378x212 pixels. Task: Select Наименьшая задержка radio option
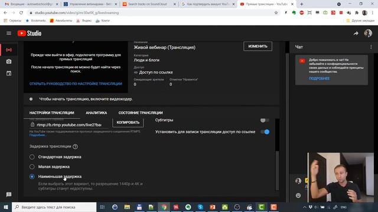(x=32, y=177)
